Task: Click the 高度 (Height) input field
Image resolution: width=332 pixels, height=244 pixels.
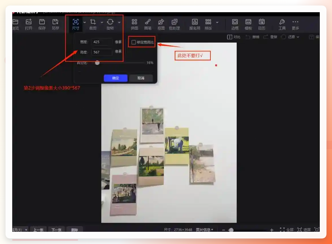Action: coord(101,52)
